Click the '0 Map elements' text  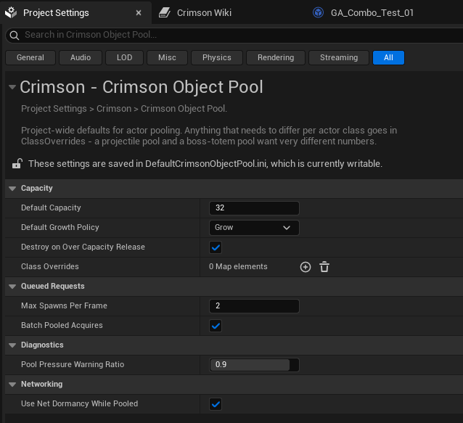click(238, 266)
